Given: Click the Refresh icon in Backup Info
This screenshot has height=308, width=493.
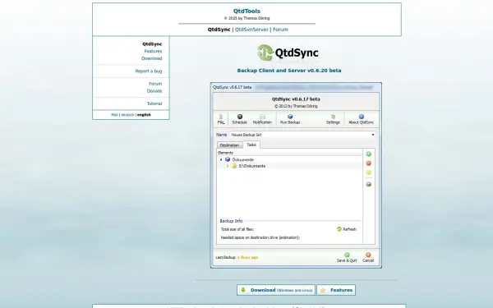Looking at the screenshot, I should point(339,229).
